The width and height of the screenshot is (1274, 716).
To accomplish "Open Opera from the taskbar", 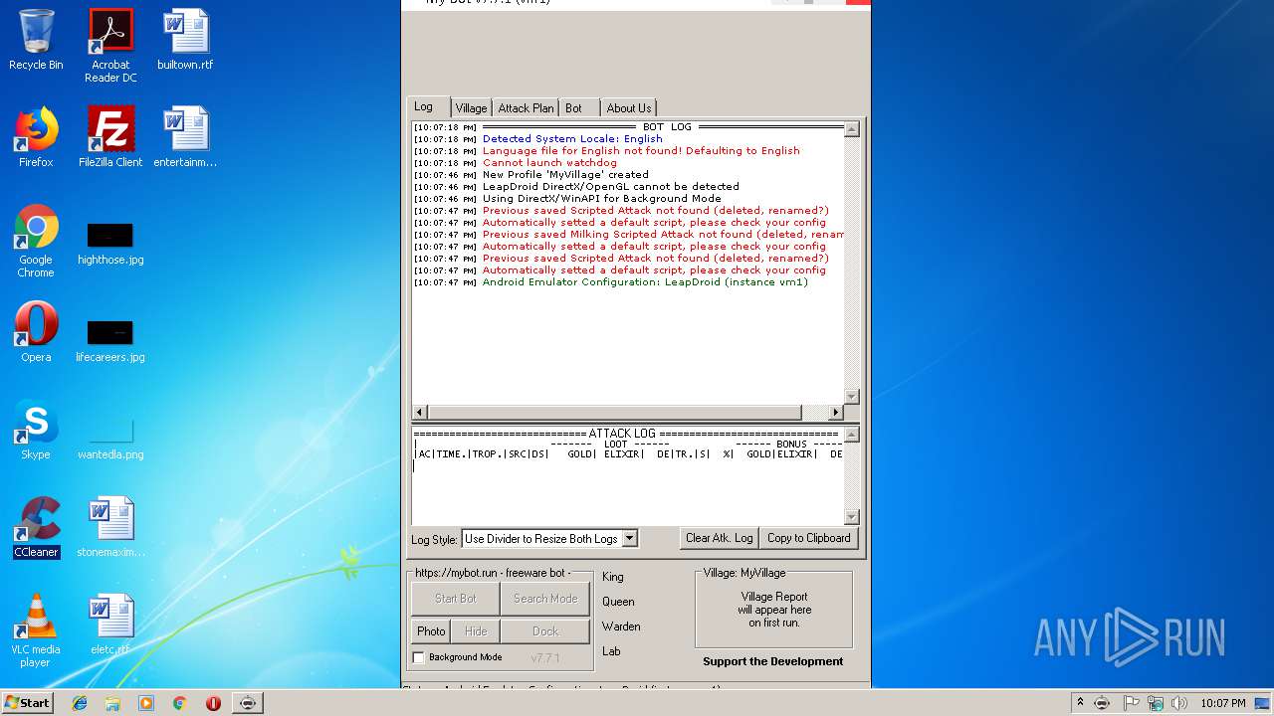I will [213, 703].
